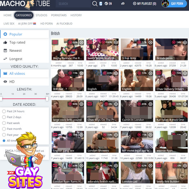Sort by Popular star icon
Image resolution: width=189 pixels, height=189 pixels.
(5, 34)
